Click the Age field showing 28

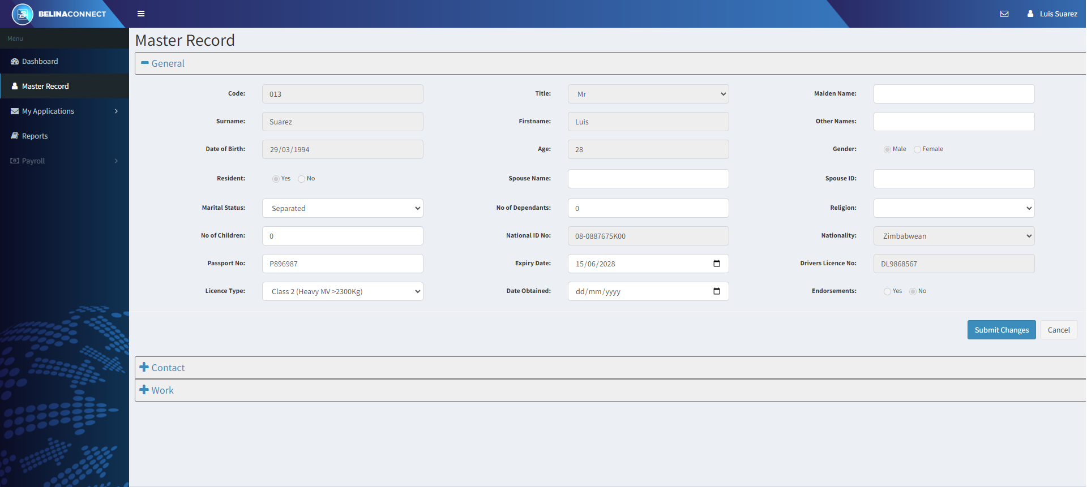pos(648,149)
